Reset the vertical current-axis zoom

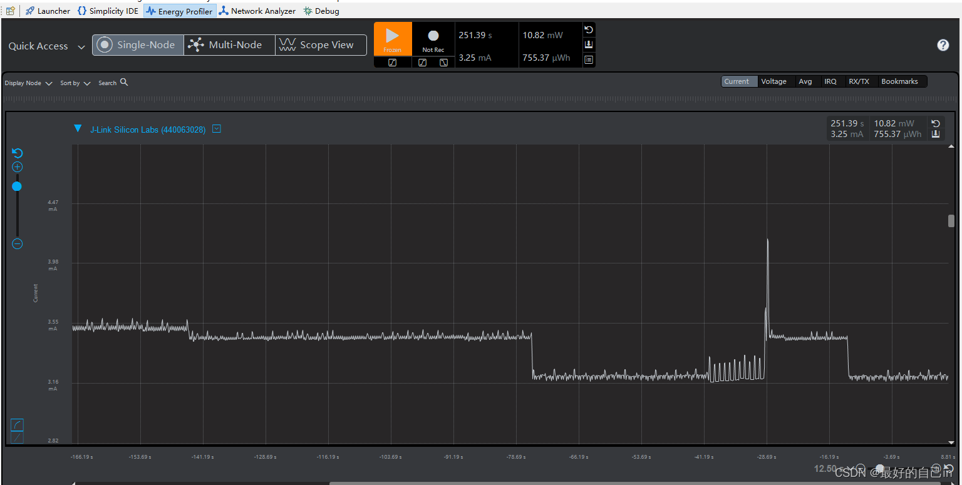coord(18,153)
